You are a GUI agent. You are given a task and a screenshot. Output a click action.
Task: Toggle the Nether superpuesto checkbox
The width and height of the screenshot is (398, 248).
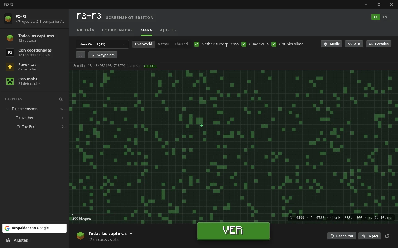pos(196,44)
